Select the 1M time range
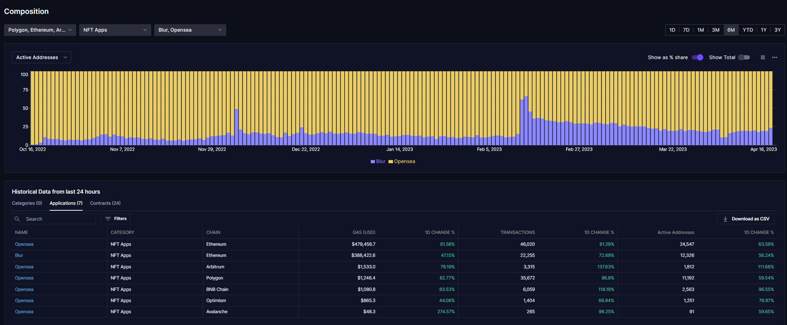The height and width of the screenshot is (325, 787). tap(700, 30)
